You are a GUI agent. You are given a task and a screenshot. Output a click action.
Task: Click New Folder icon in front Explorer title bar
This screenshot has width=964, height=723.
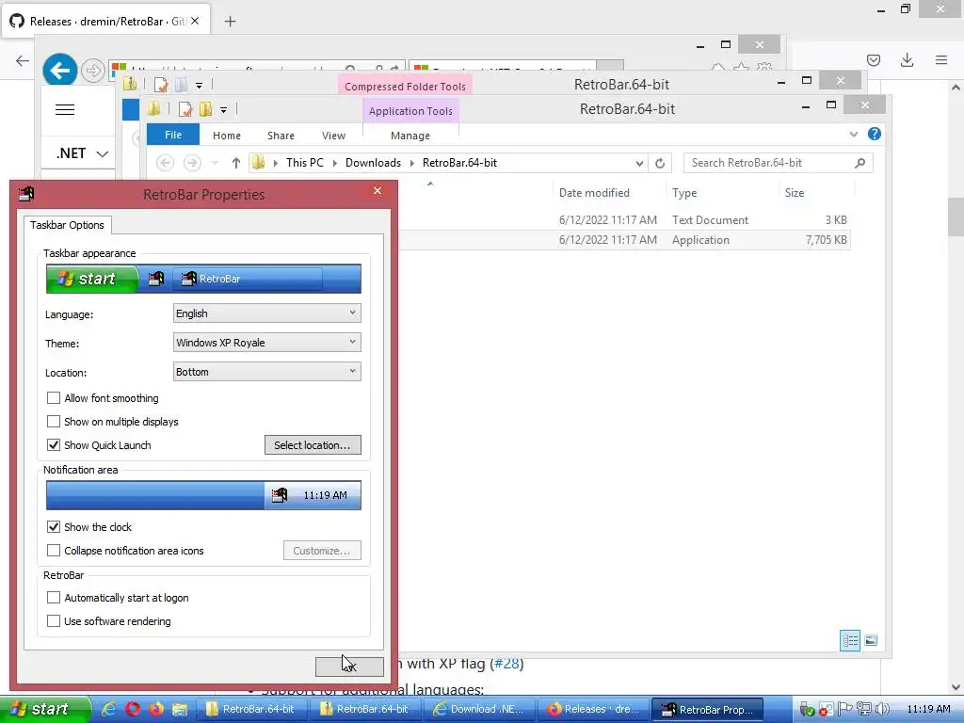206,109
